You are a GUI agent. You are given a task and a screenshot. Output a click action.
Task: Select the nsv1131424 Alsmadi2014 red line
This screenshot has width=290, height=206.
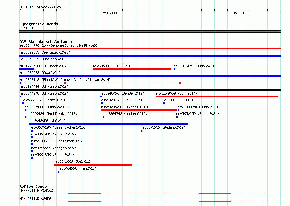click(x=122, y=83)
